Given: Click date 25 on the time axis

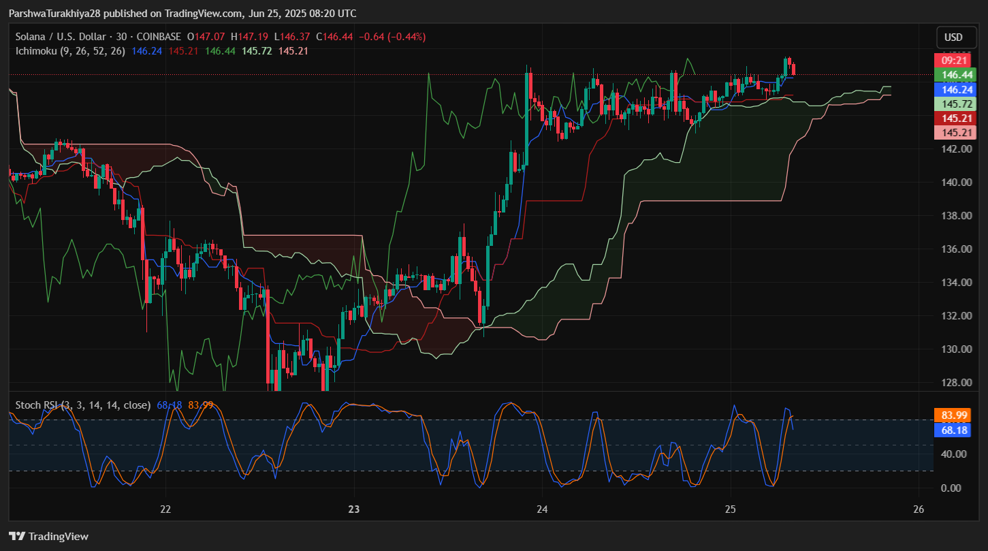Looking at the screenshot, I should [x=731, y=509].
